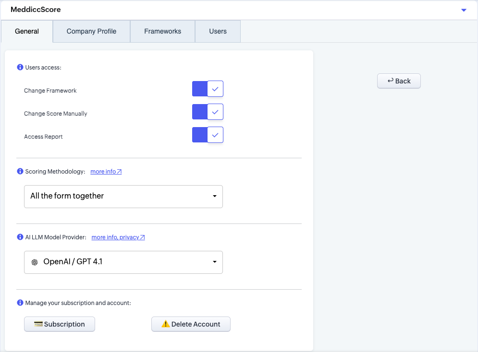Click info icon next to Manage your subscription

pos(20,303)
